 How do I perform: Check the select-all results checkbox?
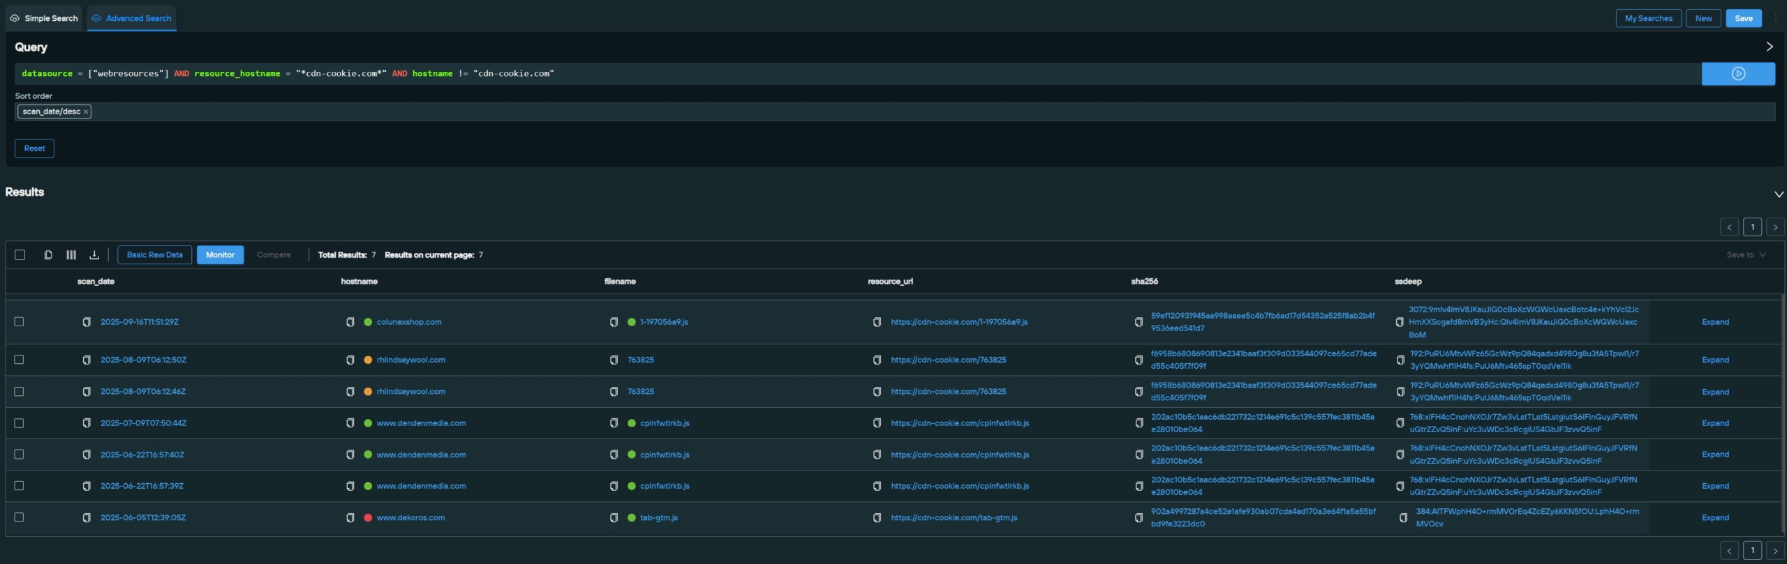(x=20, y=255)
